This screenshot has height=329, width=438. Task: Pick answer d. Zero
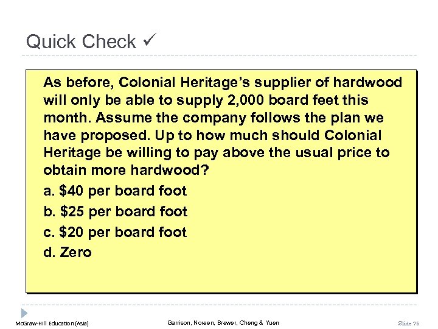[x=68, y=252]
